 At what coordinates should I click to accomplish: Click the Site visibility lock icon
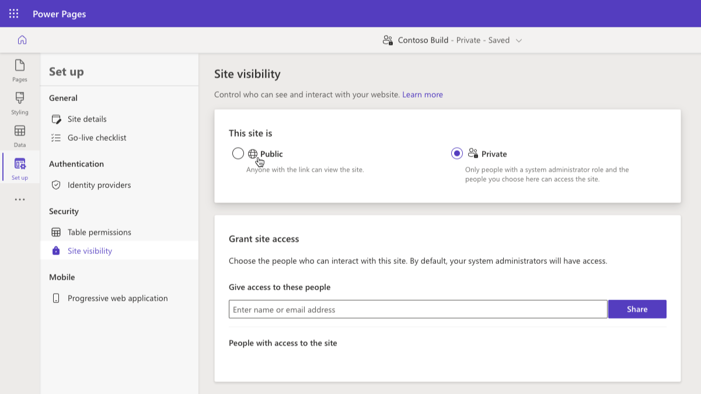(56, 251)
